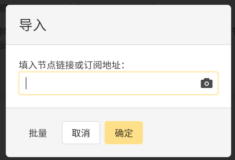The height and width of the screenshot is (160, 235).
Task: Hit 确定 in the 导入 dialog
Action: click(x=124, y=133)
